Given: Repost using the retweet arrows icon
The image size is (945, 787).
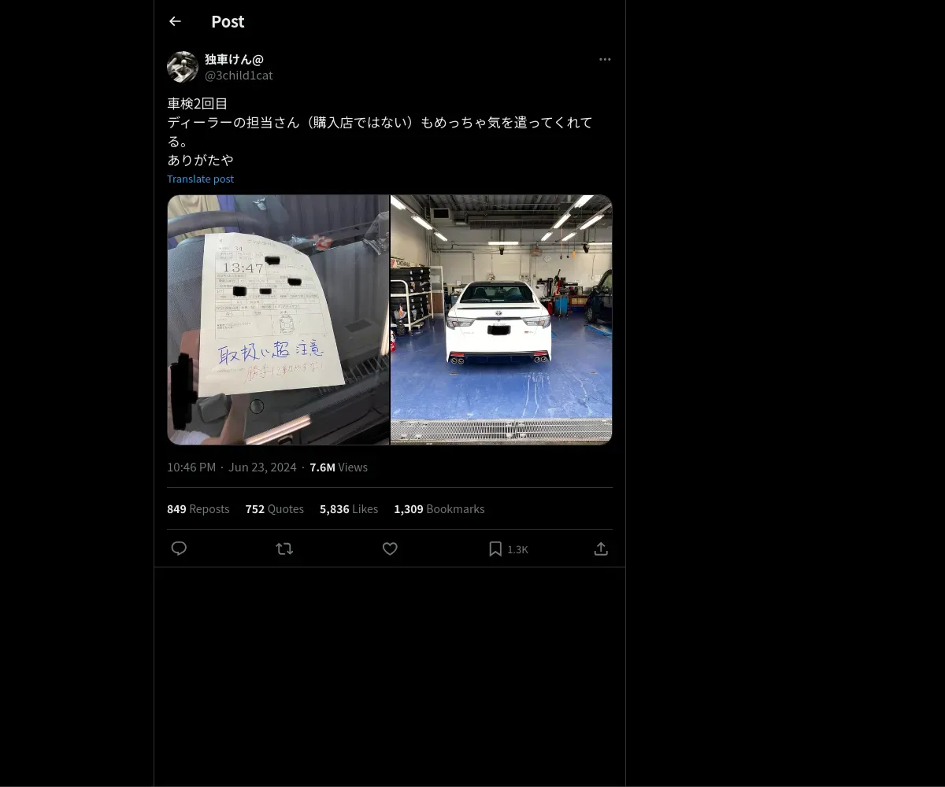Looking at the screenshot, I should (284, 549).
